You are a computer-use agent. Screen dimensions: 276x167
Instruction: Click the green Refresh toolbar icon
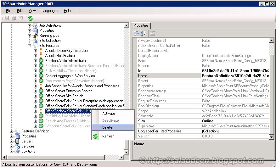[x=31, y=18]
